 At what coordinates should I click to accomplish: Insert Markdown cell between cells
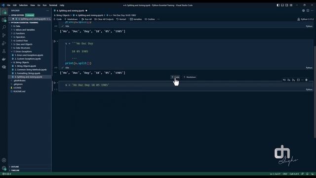point(190,77)
